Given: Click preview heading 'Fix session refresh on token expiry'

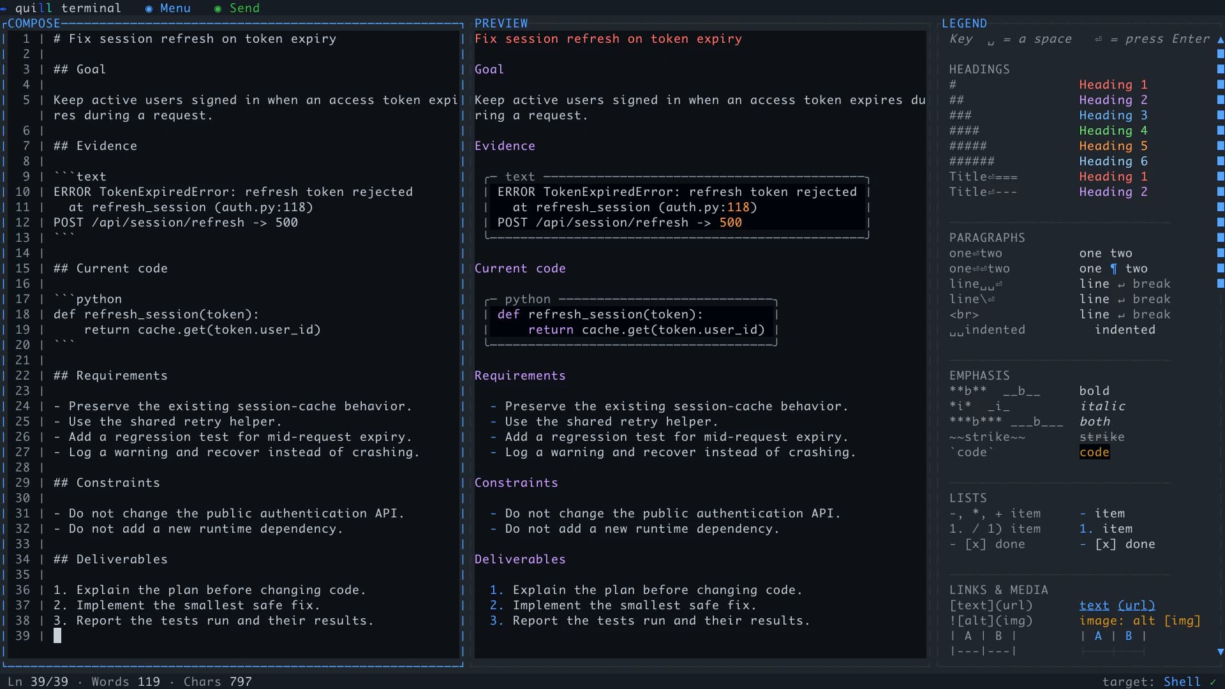Looking at the screenshot, I should pyautogui.click(x=608, y=39).
